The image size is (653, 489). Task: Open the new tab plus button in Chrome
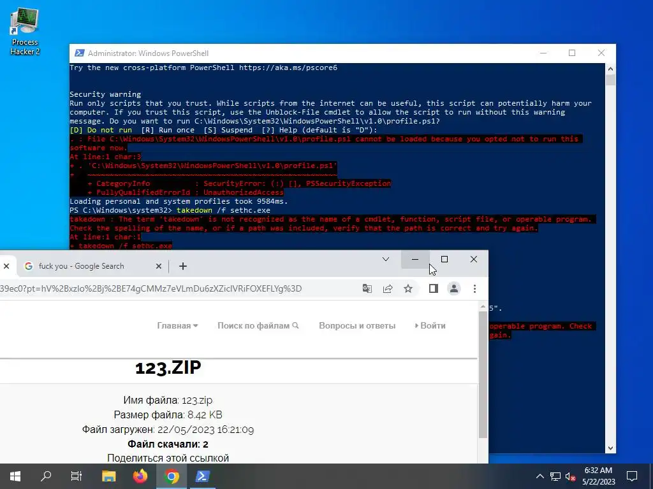click(183, 266)
